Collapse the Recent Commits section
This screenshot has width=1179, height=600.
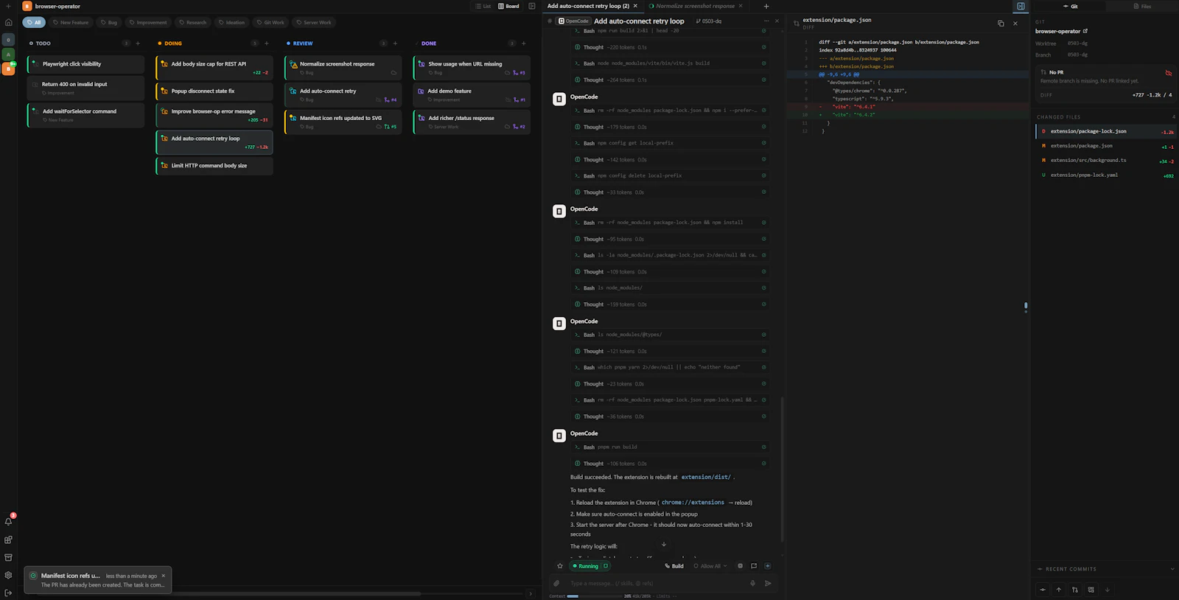(x=1172, y=569)
